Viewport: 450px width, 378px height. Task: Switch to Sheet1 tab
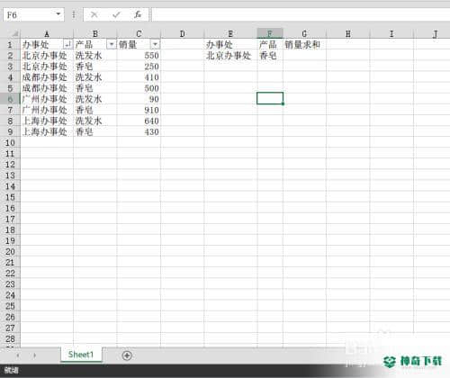pyautogui.click(x=81, y=355)
